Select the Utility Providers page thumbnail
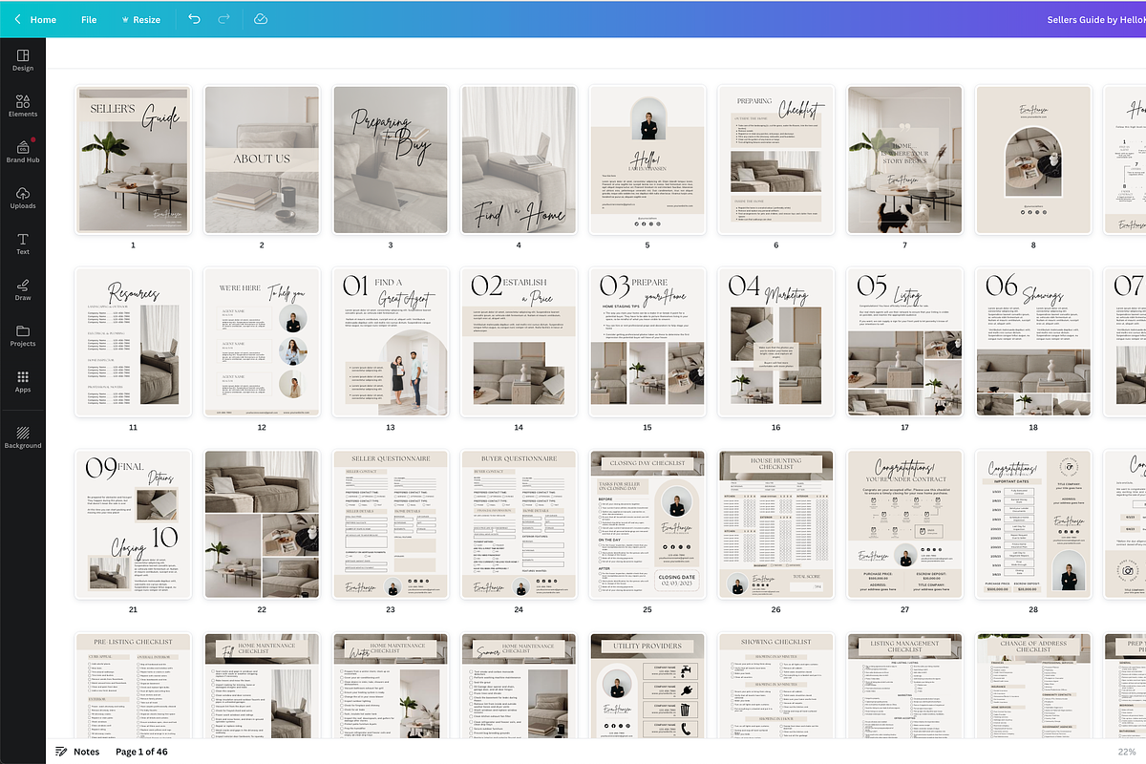 point(647,686)
